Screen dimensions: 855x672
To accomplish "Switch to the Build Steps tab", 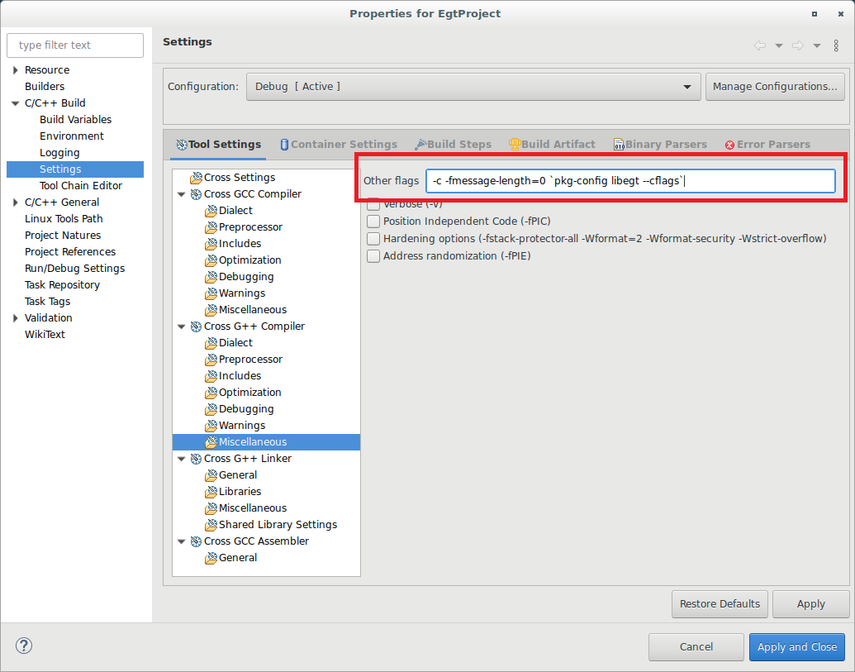I will tap(453, 145).
